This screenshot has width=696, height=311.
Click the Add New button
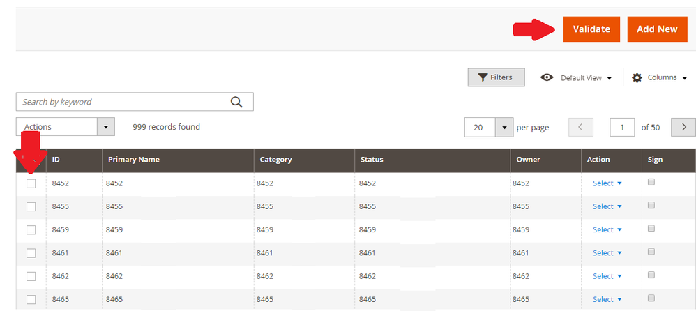point(657,29)
